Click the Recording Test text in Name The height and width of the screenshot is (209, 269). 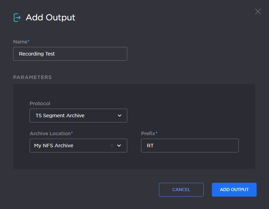37,54
